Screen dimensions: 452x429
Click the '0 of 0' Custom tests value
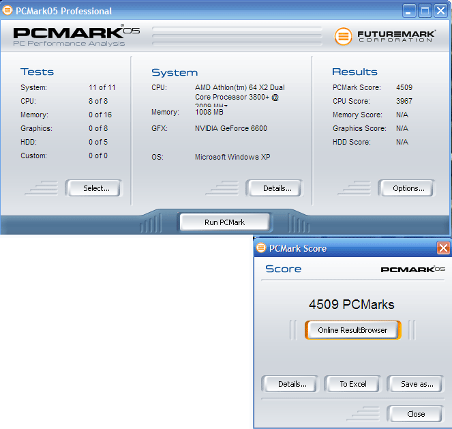[98, 156]
